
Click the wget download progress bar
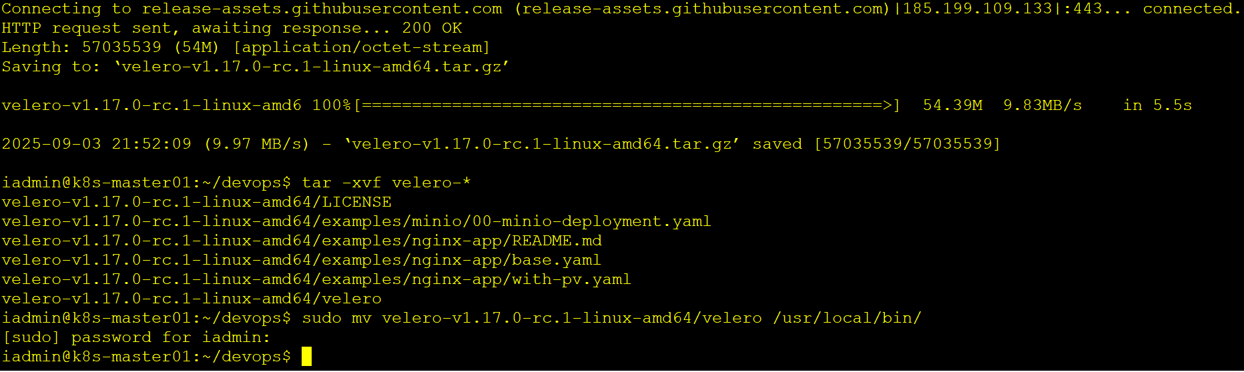pos(626,105)
